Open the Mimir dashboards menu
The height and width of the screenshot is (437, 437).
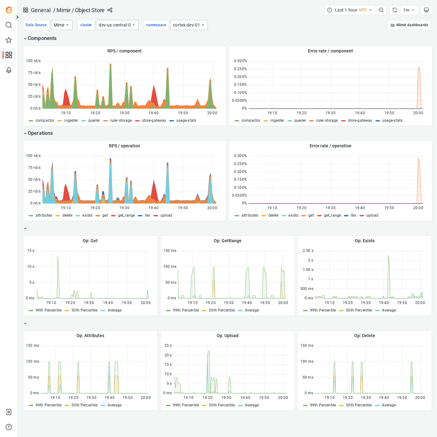pyautogui.click(x=409, y=25)
